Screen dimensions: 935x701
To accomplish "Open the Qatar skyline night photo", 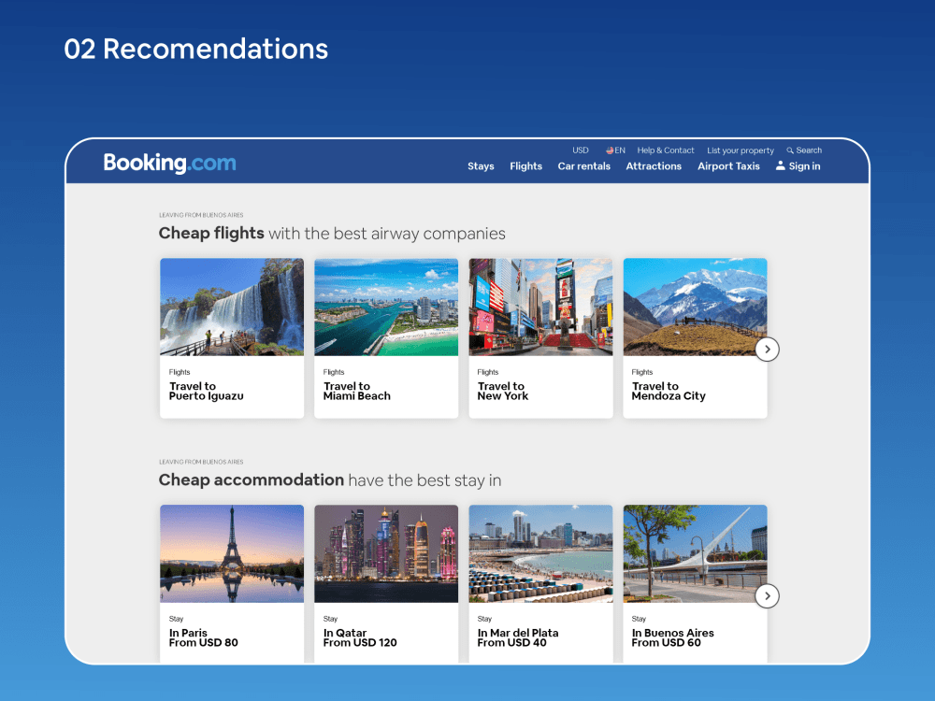I will tap(386, 553).
